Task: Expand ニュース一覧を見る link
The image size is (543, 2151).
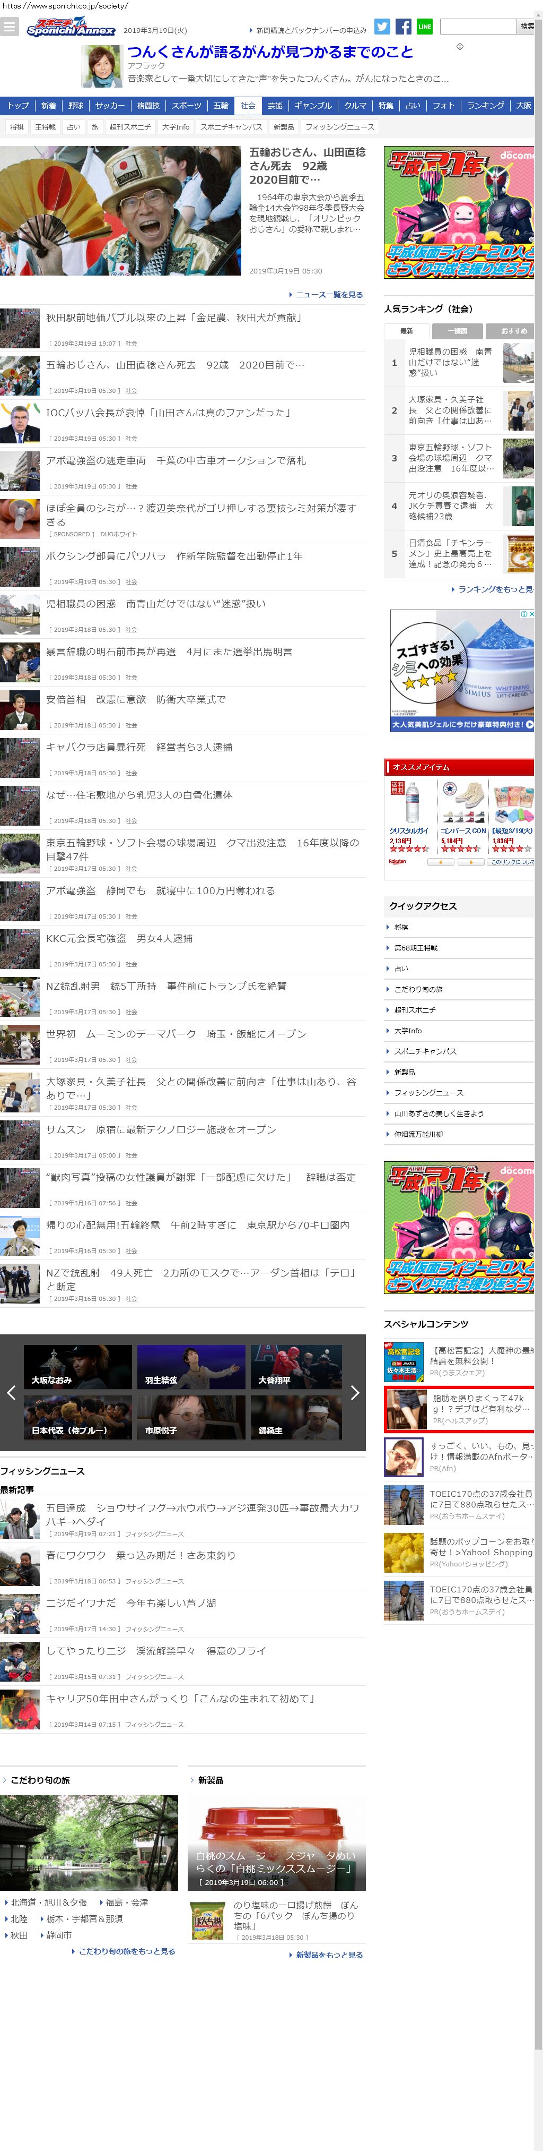Action: click(x=329, y=295)
